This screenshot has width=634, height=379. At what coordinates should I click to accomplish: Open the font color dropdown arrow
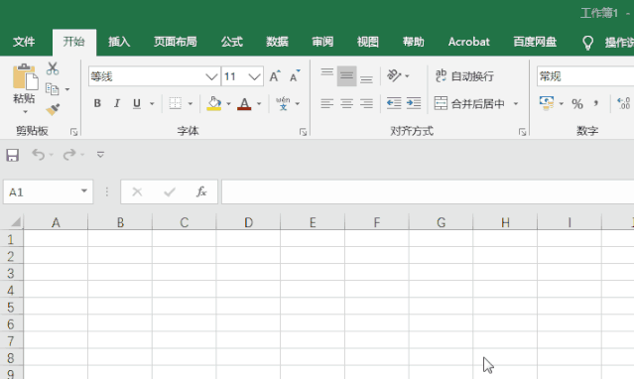259,104
